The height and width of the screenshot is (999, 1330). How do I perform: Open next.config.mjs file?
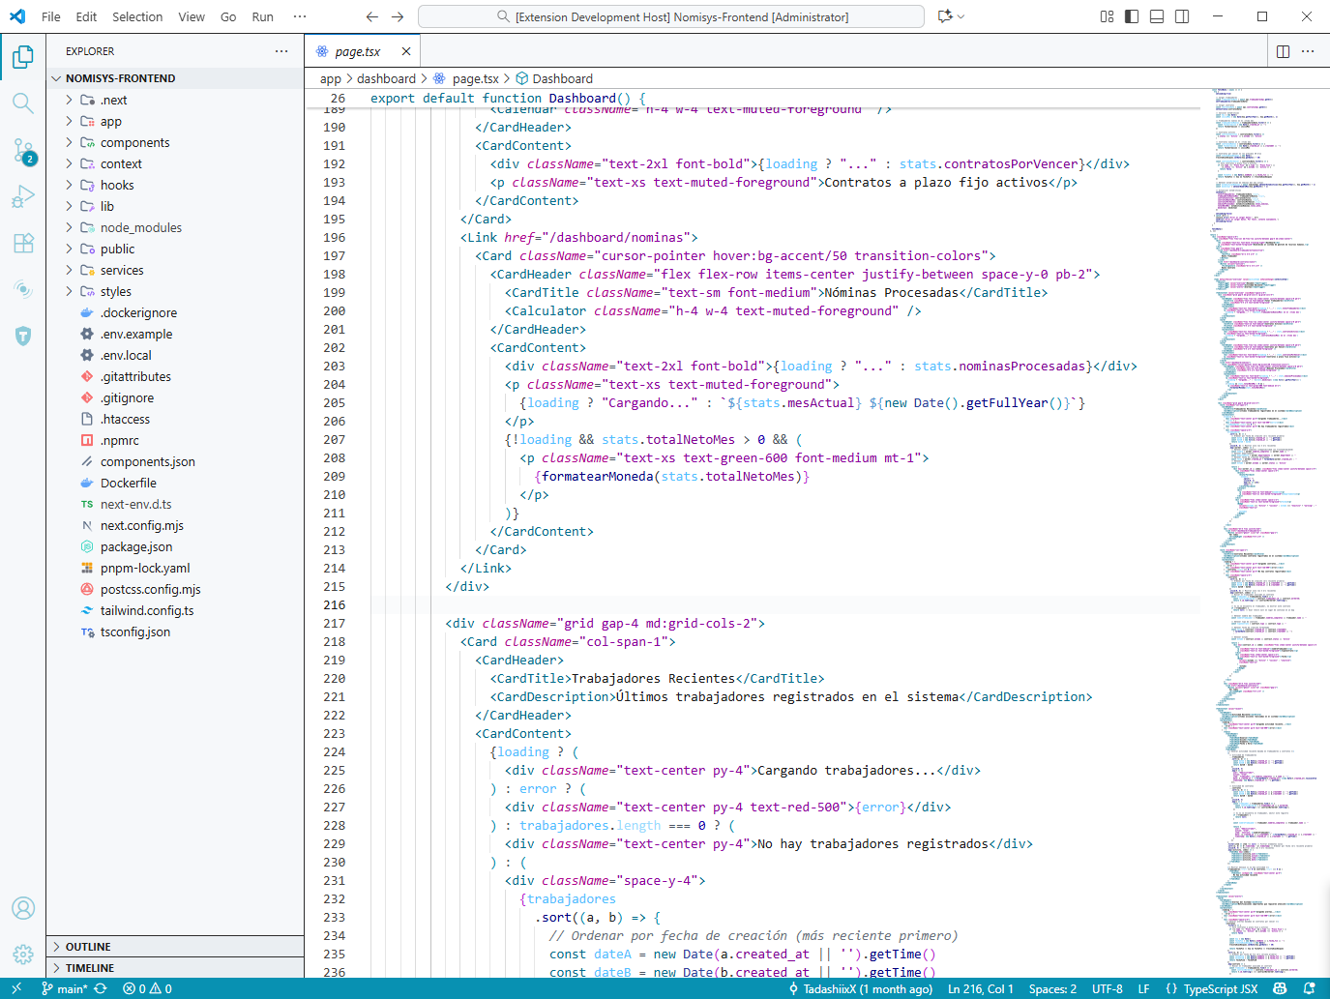[175, 525]
